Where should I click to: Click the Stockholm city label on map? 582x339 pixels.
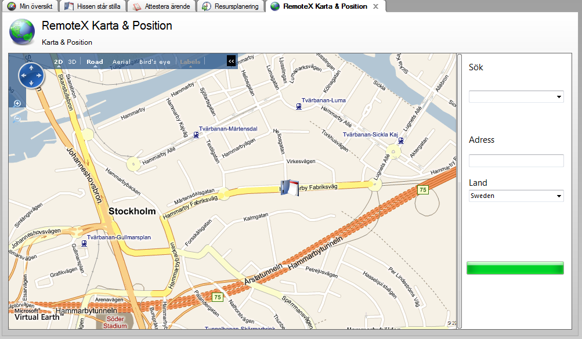pyautogui.click(x=132, y=211)
